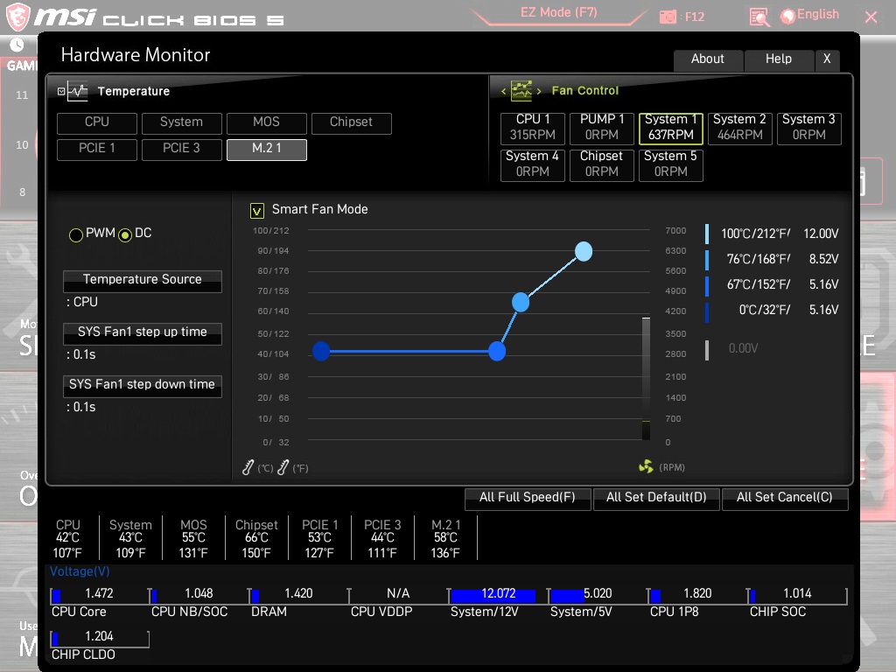Choose the PUMP 1 fan header
Image resolution: width=896 pixels, height=672 pixels.
click(x=602, y=128)
